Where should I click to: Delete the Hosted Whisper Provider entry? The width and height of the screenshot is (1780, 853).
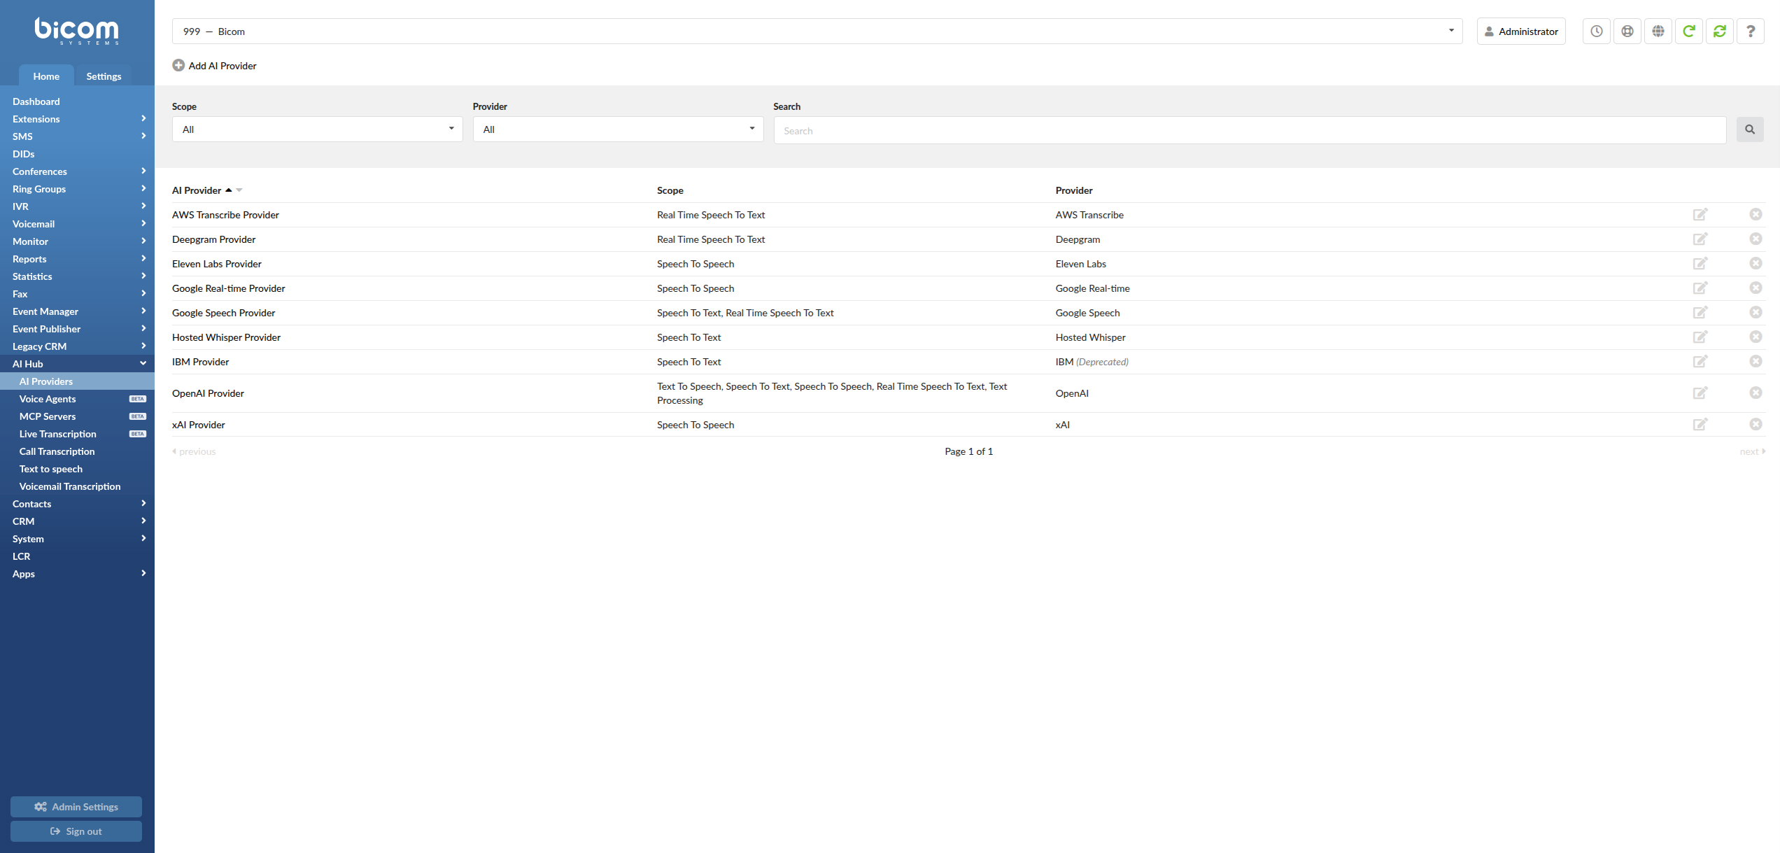(x=1756, y=337)
